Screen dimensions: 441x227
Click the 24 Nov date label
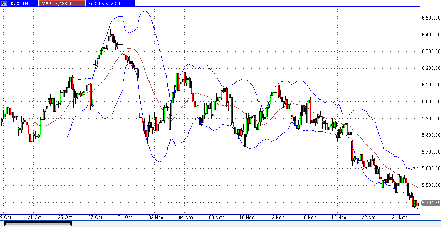[x=399, y=217]
